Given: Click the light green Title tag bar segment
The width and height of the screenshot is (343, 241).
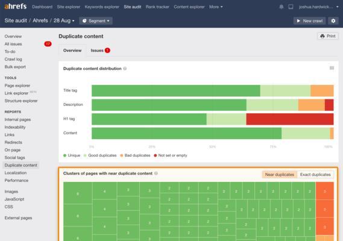Looking at the screenshot, I should tap(285, 90).
